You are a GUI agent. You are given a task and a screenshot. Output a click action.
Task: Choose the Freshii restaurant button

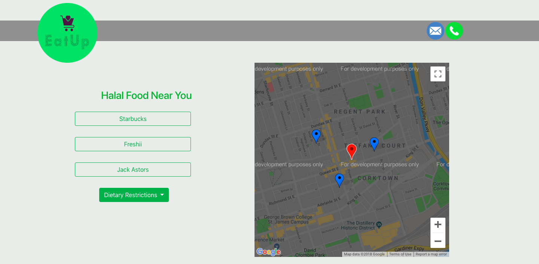133,144
